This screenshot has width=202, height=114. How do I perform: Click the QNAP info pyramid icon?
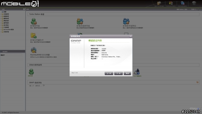tap(137, 72)
